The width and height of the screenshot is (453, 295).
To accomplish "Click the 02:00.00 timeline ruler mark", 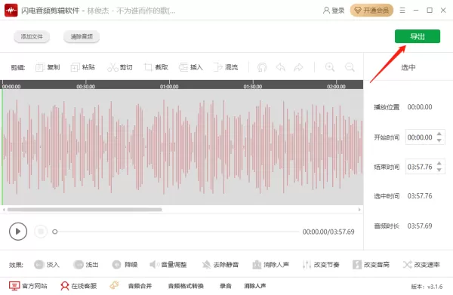I will pyautogui.click(x=336, y=86).
